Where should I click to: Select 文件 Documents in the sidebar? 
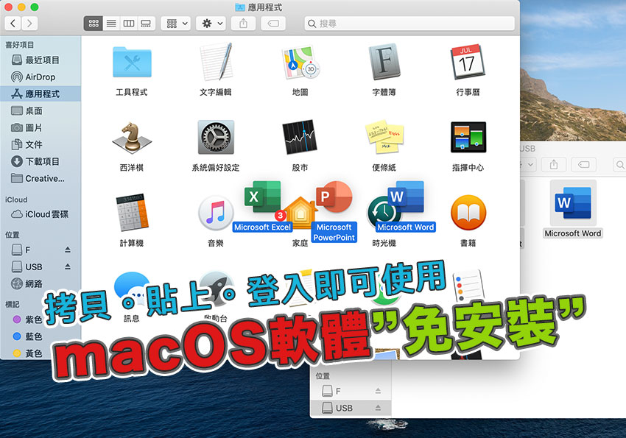coord(41,144)
